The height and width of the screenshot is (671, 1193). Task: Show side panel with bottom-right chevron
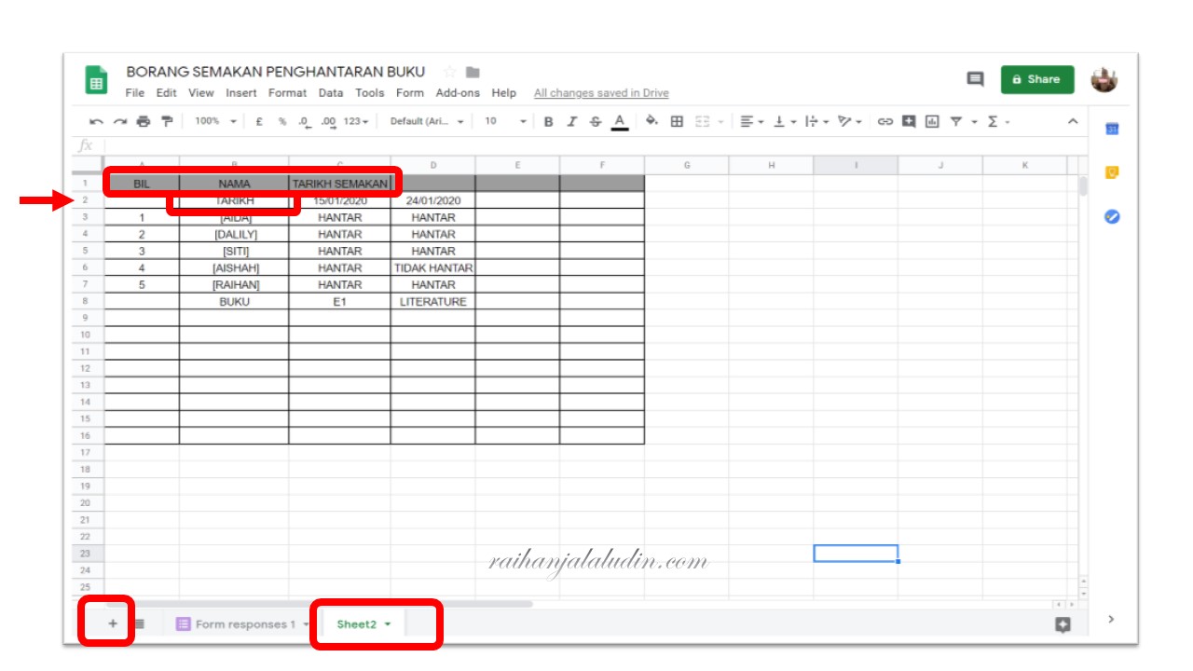(1111, 619)
